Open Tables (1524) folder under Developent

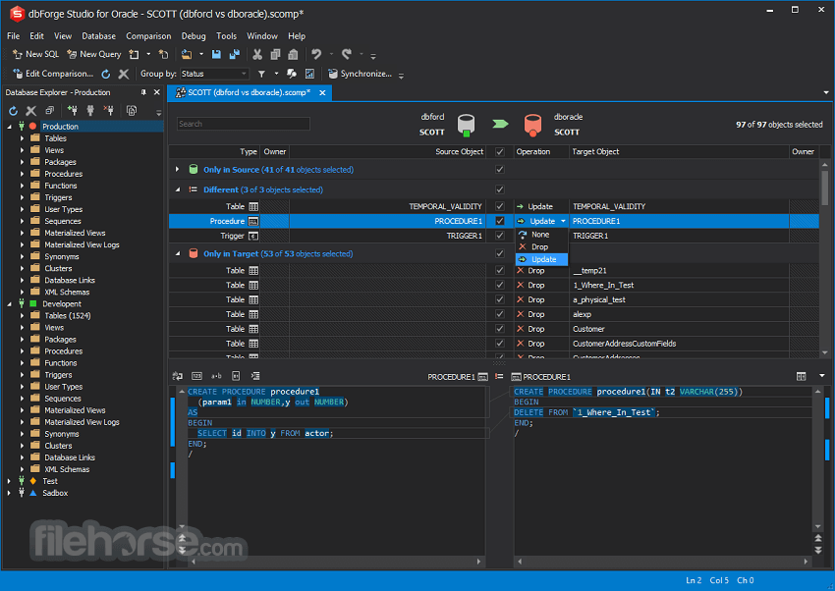pyautogui.click(x=68, y=315)
